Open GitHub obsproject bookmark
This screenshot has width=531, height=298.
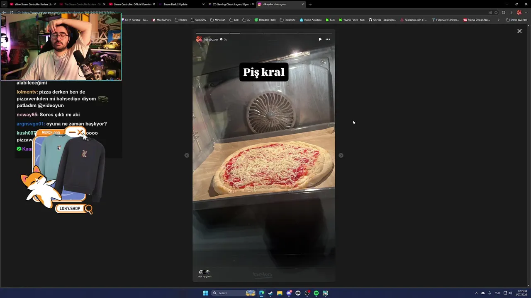(382, 20)
